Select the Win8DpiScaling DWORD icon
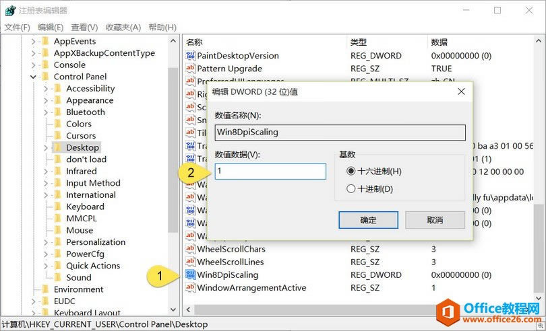Screen dimensions: 546x331 pyautogui.click(x=191, y=274)
